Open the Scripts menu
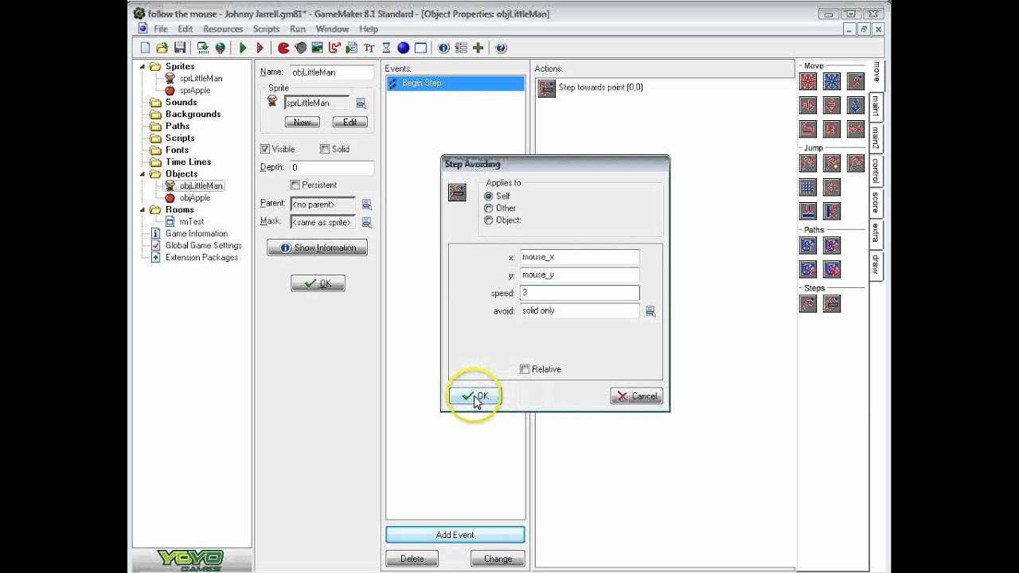1019x573 pixels. pyautogui.click(x=266, y=29)
